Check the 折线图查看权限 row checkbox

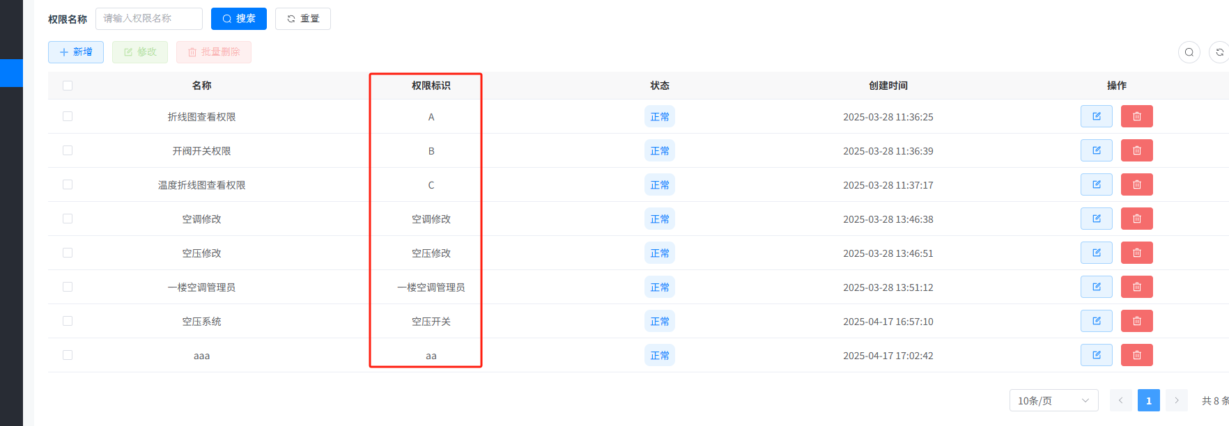tap(68, 116)
